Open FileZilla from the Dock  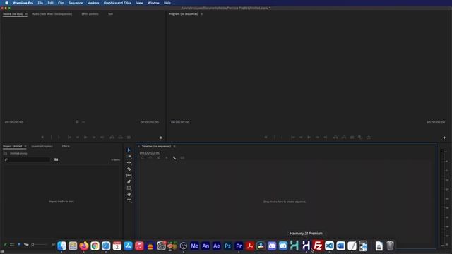(x=317, y=246)
